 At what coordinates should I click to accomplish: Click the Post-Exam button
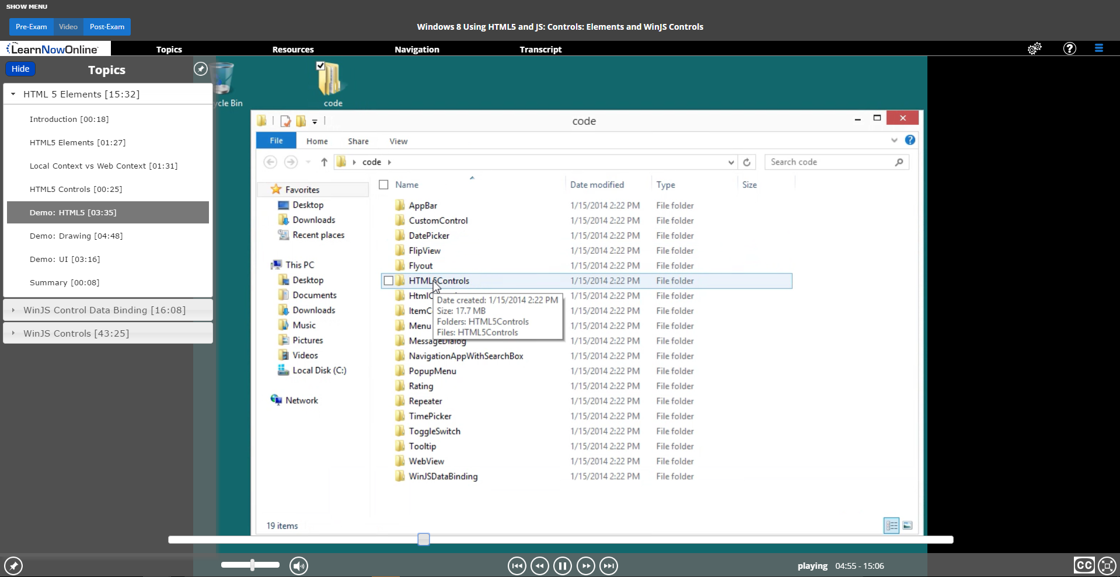click(x=106, y=27)
